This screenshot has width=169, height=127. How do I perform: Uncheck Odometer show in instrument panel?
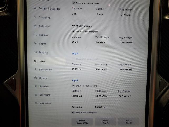[x=73, y=112]
